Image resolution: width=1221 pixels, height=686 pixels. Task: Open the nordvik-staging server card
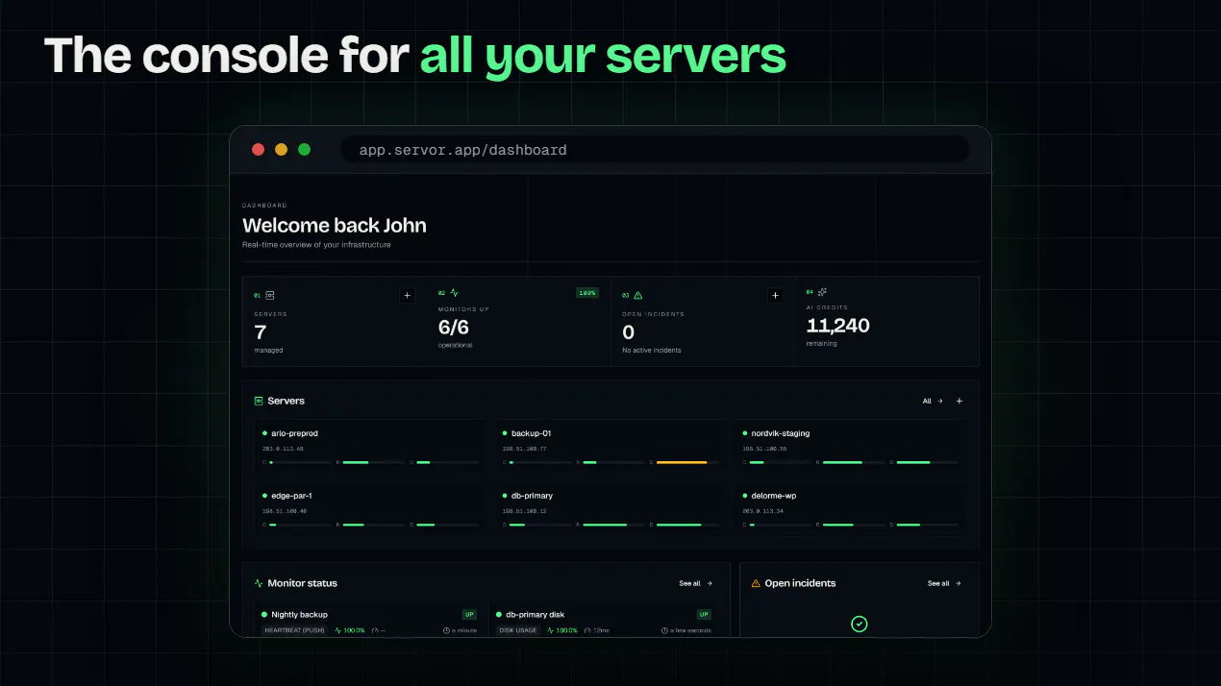pos(851,448)
